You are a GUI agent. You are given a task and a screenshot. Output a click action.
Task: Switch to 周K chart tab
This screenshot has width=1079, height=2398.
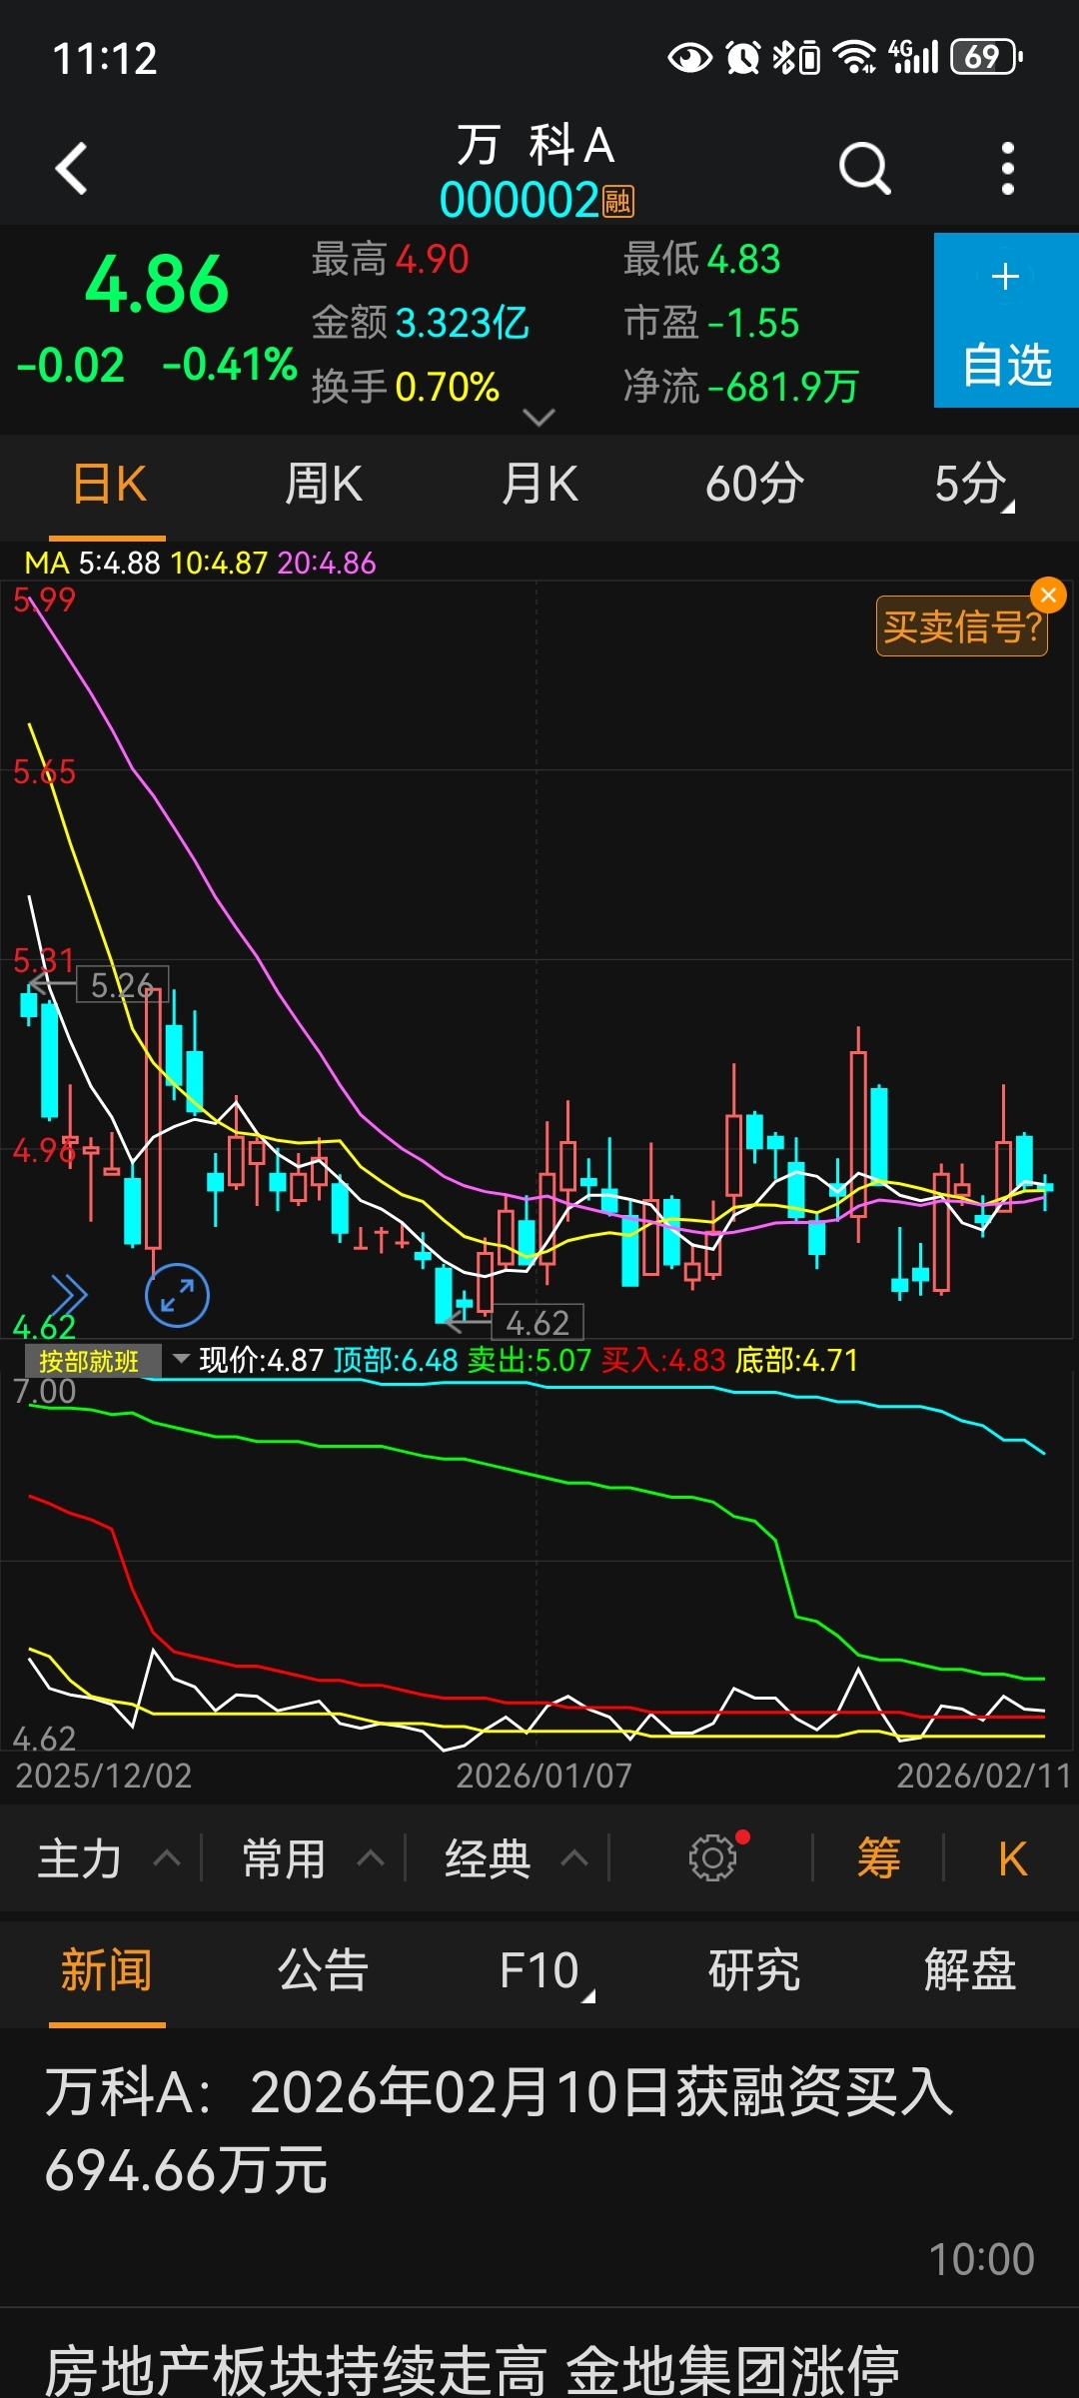(x=324, y=485)
